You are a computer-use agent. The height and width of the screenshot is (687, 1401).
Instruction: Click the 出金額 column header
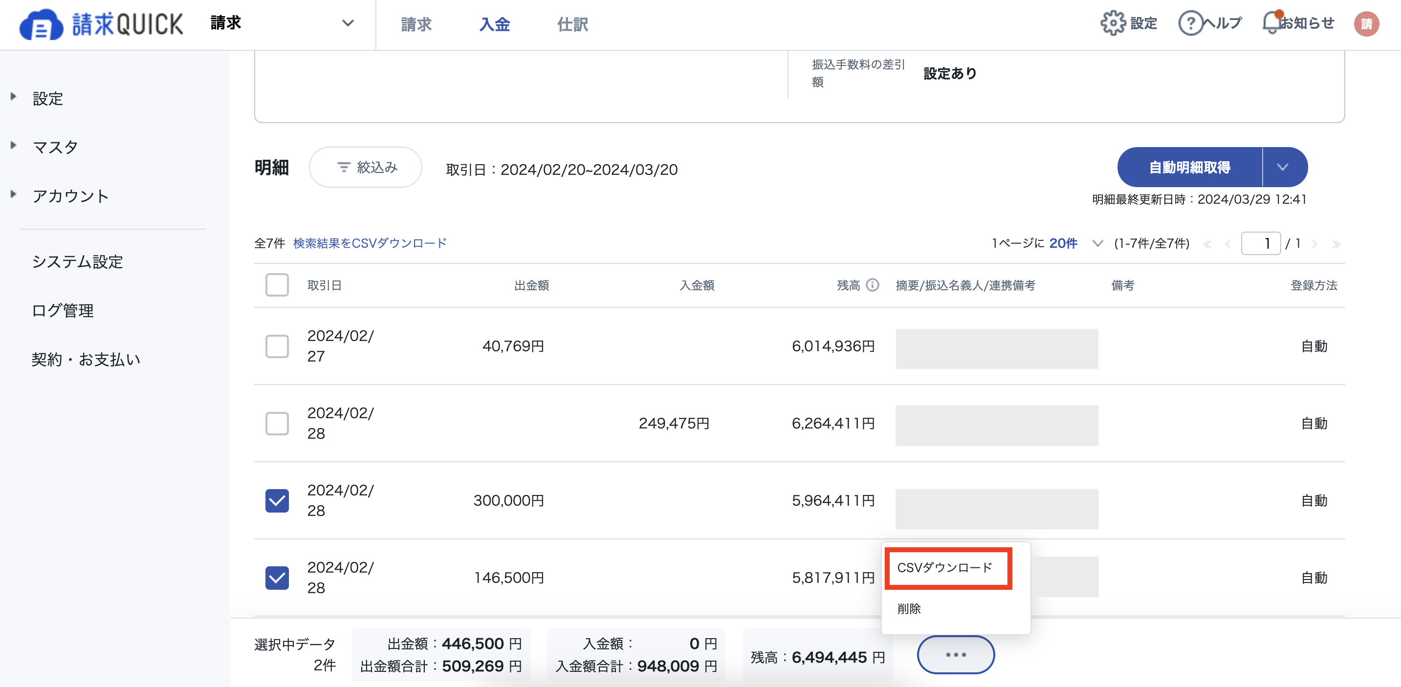coord(531,285)
